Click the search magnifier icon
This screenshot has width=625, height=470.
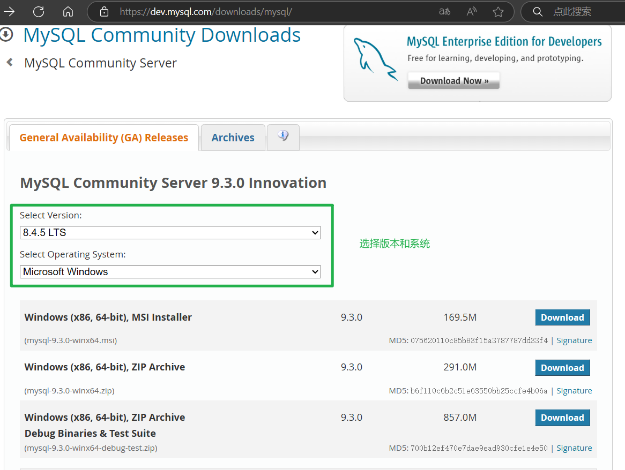coord(538,12)
